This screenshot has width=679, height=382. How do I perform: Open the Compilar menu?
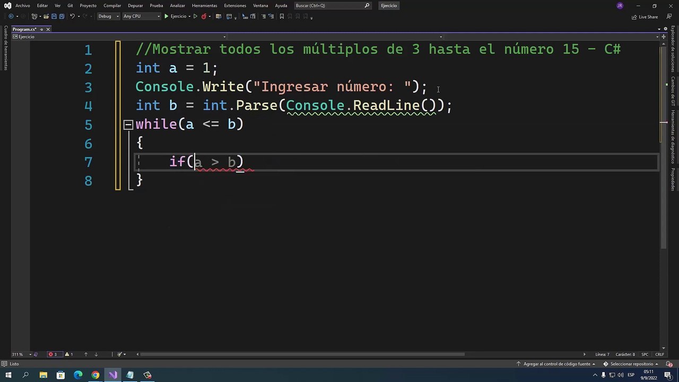coord(112,5)
